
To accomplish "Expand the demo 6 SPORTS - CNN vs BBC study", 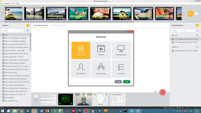I will tap(1, 51).
